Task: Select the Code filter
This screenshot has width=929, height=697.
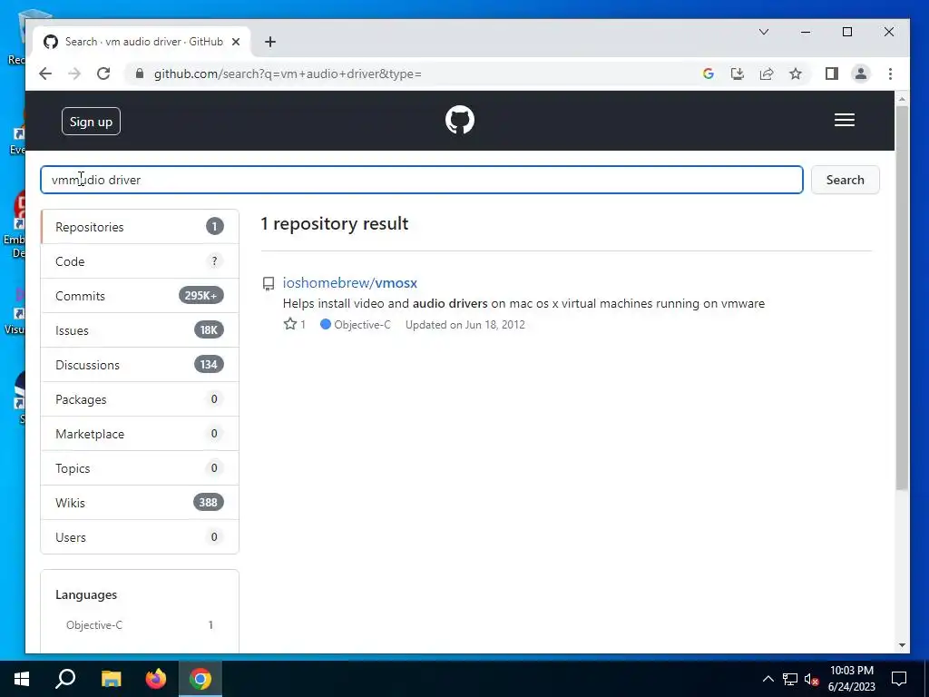Action: pyautogui.click(x=140, y=261)
